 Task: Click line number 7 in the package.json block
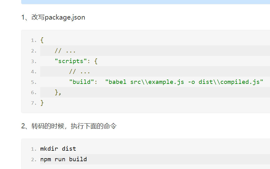coord(34,103)
